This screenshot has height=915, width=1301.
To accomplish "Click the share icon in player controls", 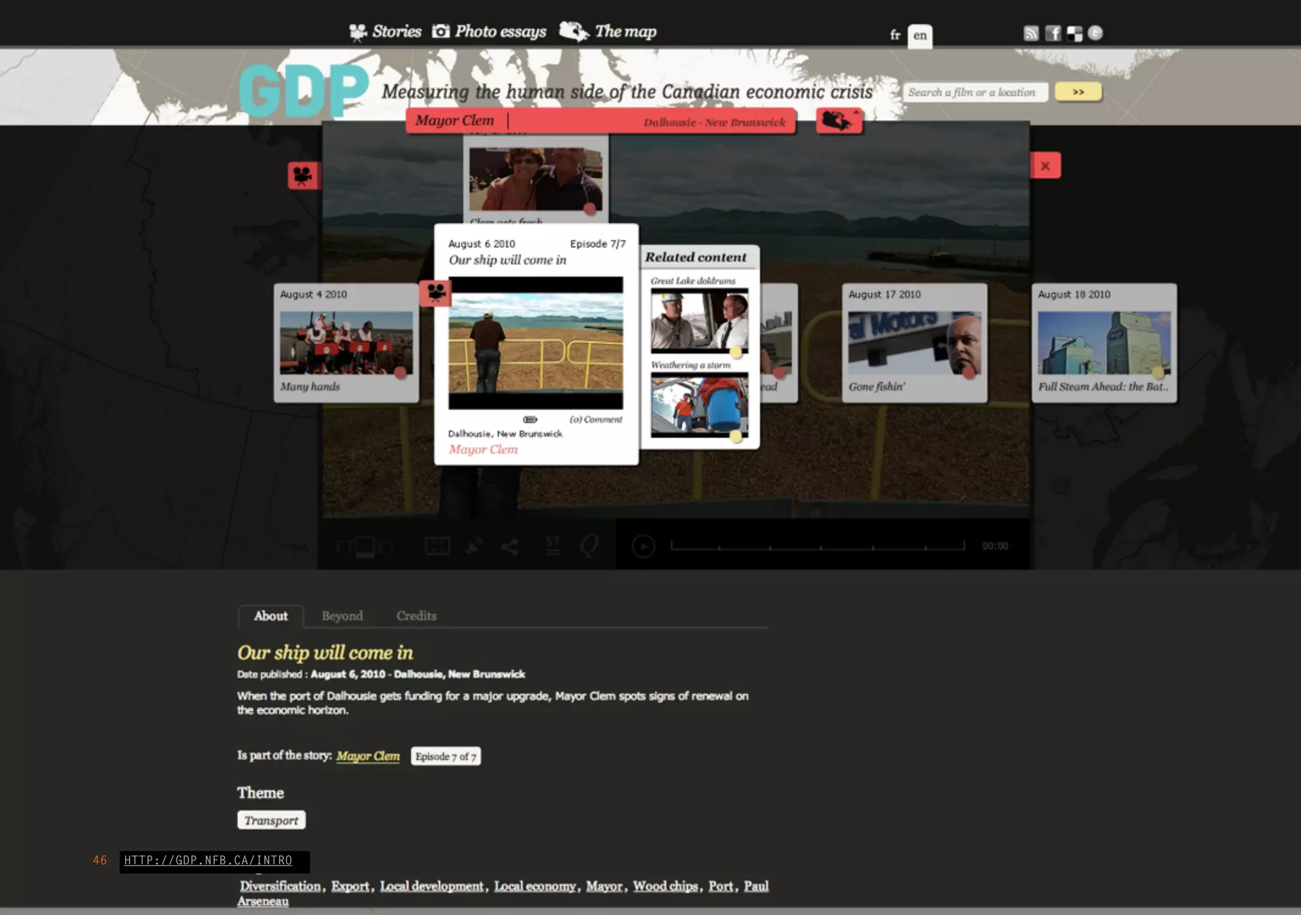I will (x=509, y=546).
